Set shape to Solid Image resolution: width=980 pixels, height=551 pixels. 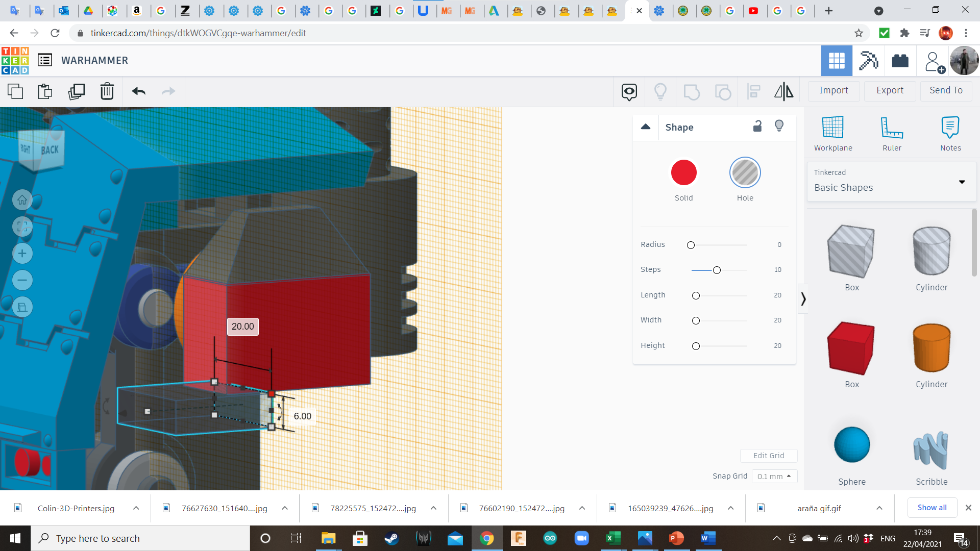[x=683, y=173]
